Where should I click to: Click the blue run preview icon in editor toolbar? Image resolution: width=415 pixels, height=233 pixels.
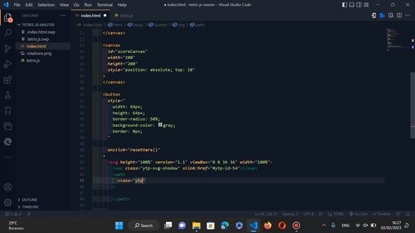[x=382, y=16]
